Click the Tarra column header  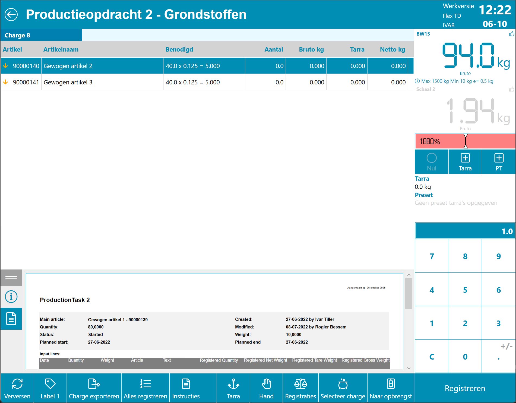pos(357,49)
